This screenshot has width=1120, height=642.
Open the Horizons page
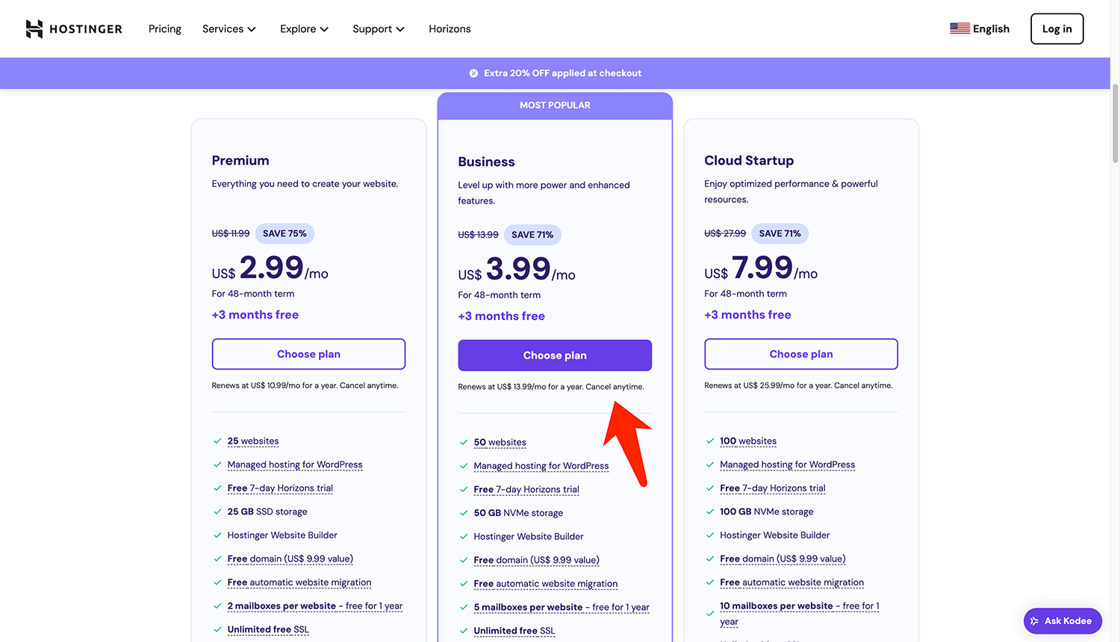coord(449,28)
